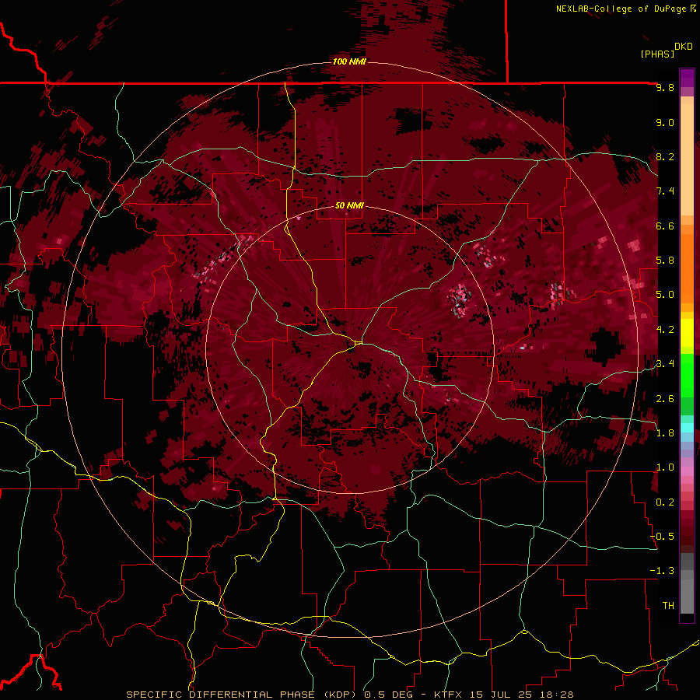Click the 1.0 value on the color scale
Screen dimensions: 700x700
click(665, 467)
